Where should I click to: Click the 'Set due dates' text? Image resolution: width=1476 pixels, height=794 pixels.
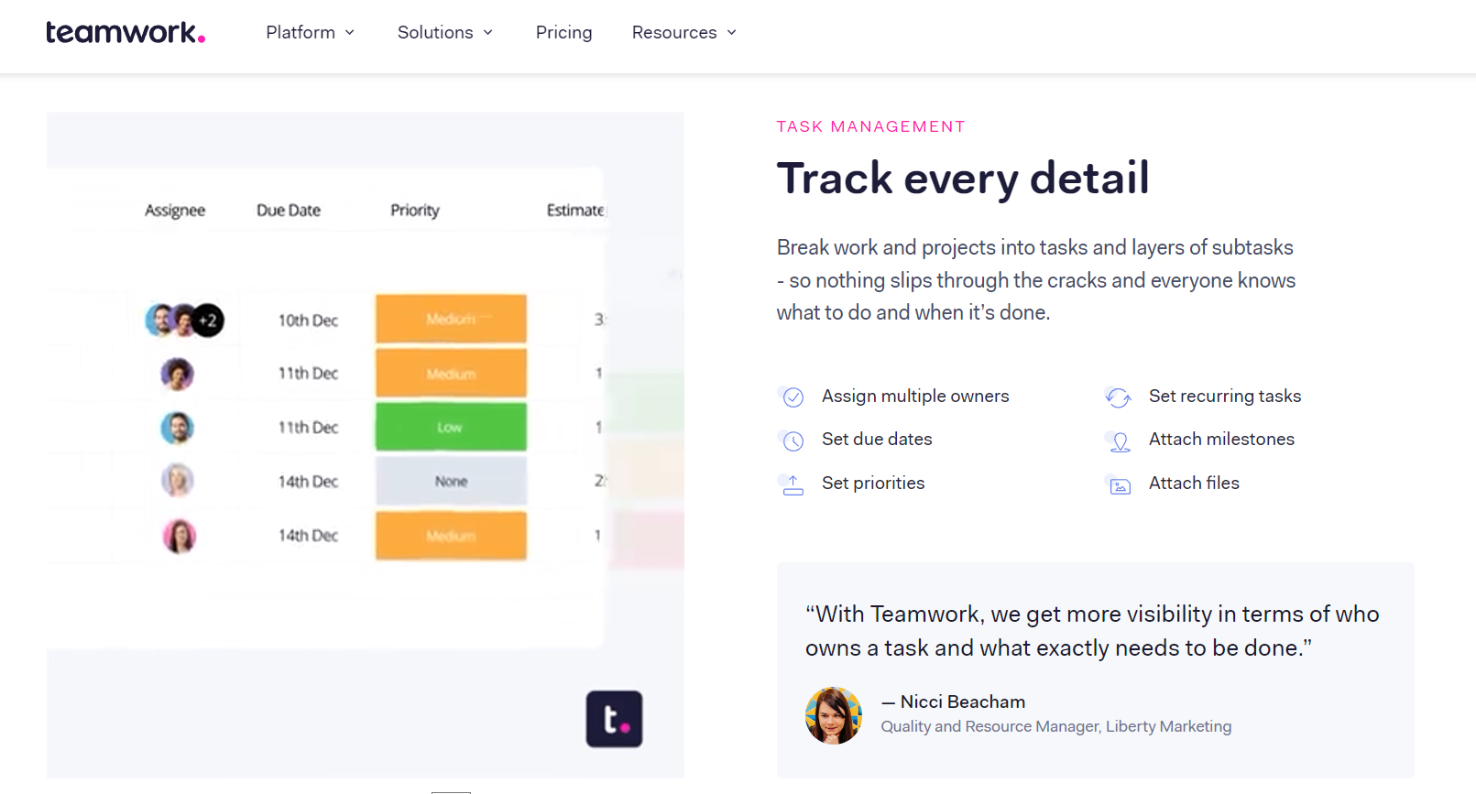tap(877, 439)
